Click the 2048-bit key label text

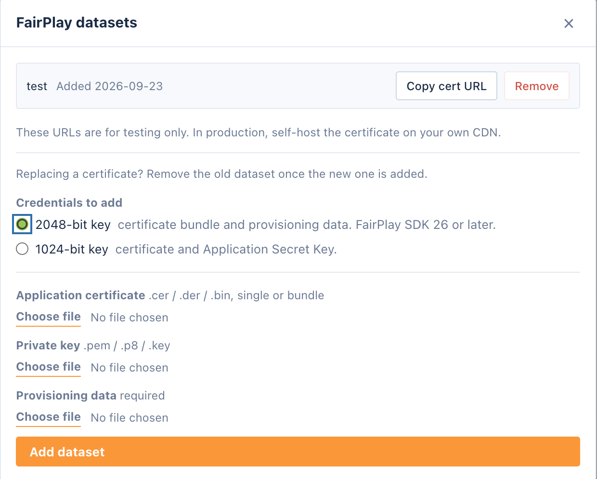(73, 225)
